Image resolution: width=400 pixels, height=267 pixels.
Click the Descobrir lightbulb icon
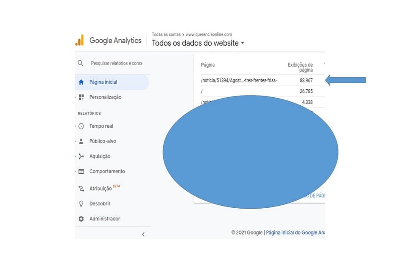(x=81, y=204)
